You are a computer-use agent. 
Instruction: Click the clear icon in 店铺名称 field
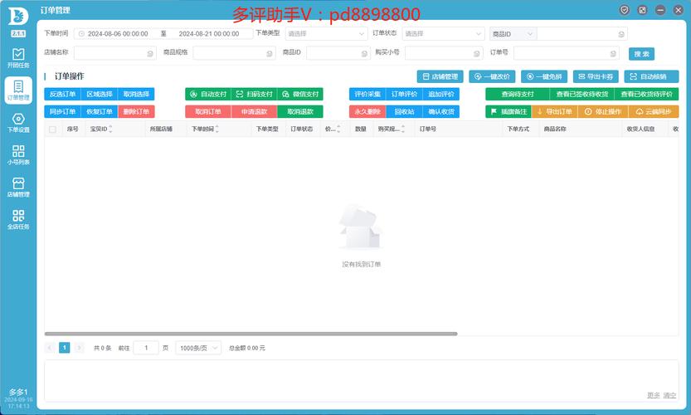150,53
